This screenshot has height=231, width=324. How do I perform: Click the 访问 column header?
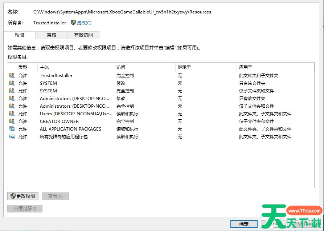coord(144,67)
